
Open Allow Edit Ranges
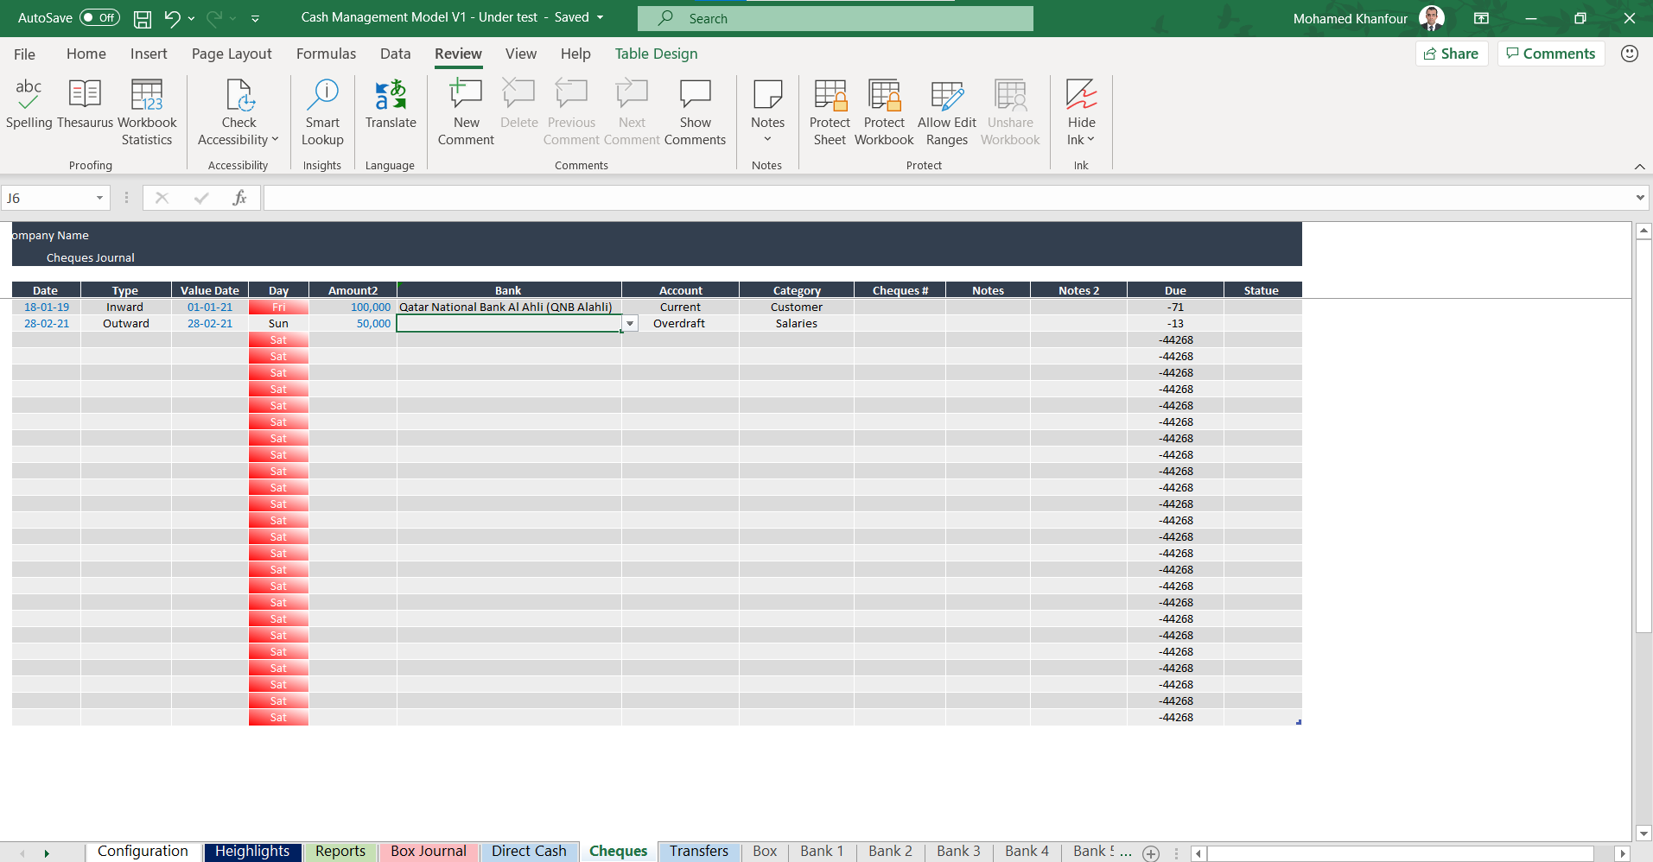[947, 112]
